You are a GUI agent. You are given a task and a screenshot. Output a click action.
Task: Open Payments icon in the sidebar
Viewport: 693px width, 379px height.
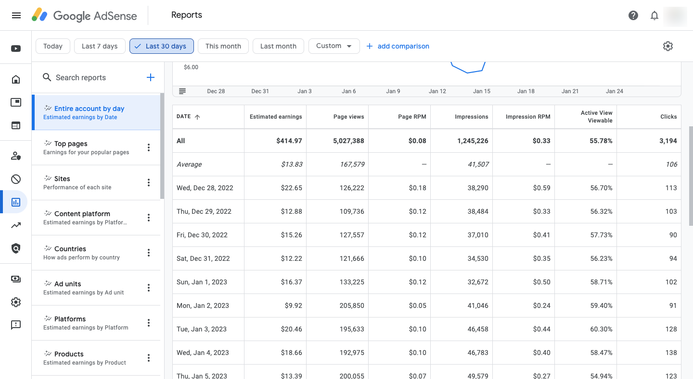[x=16, y=279]
